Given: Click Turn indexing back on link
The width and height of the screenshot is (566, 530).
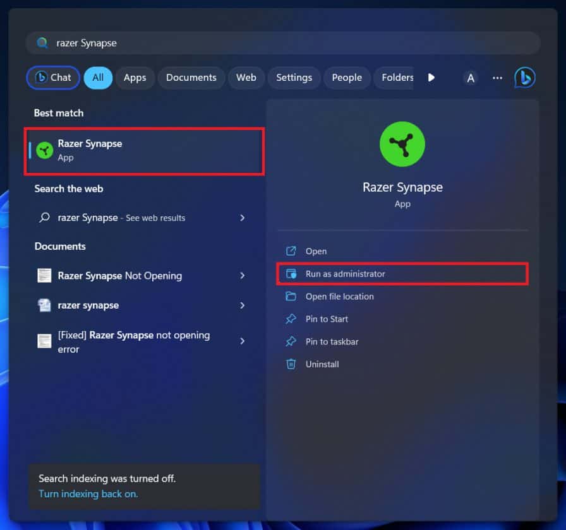Looking at the screenshot, I should point(87,493).
